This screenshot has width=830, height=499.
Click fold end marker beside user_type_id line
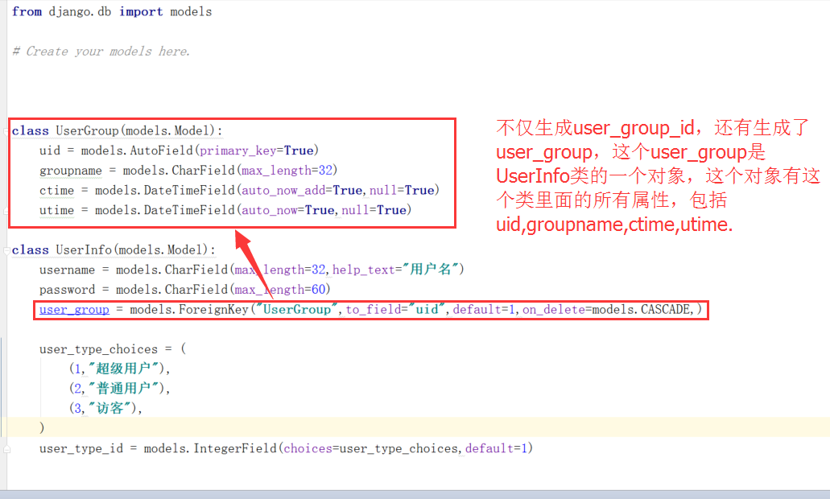[7, 448]
